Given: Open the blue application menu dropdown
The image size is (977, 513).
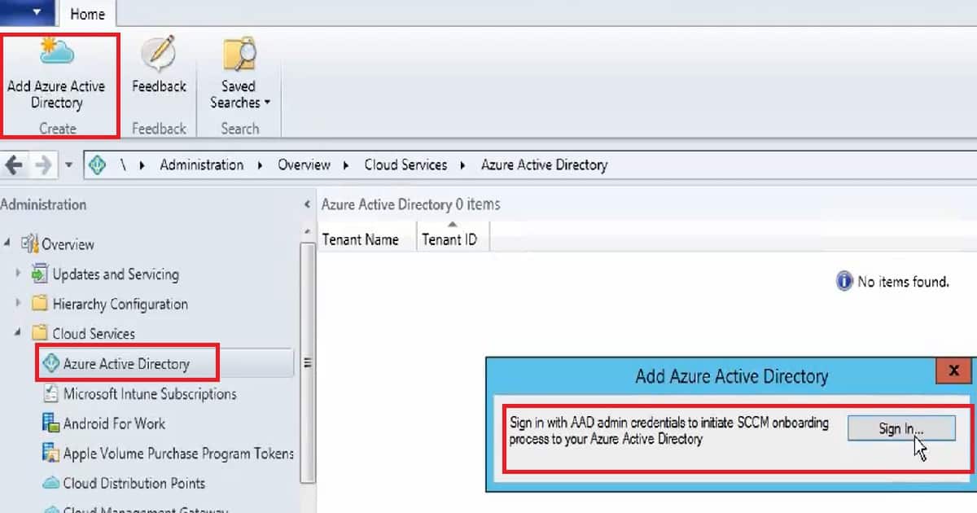Looking at the screenshot, I should (x=29, y=11).
